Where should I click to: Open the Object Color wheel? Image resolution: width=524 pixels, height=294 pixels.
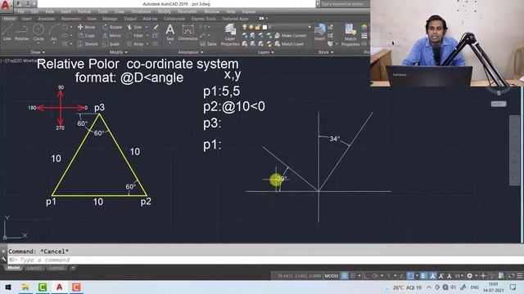pyautogui.click(x=364, y=27)
